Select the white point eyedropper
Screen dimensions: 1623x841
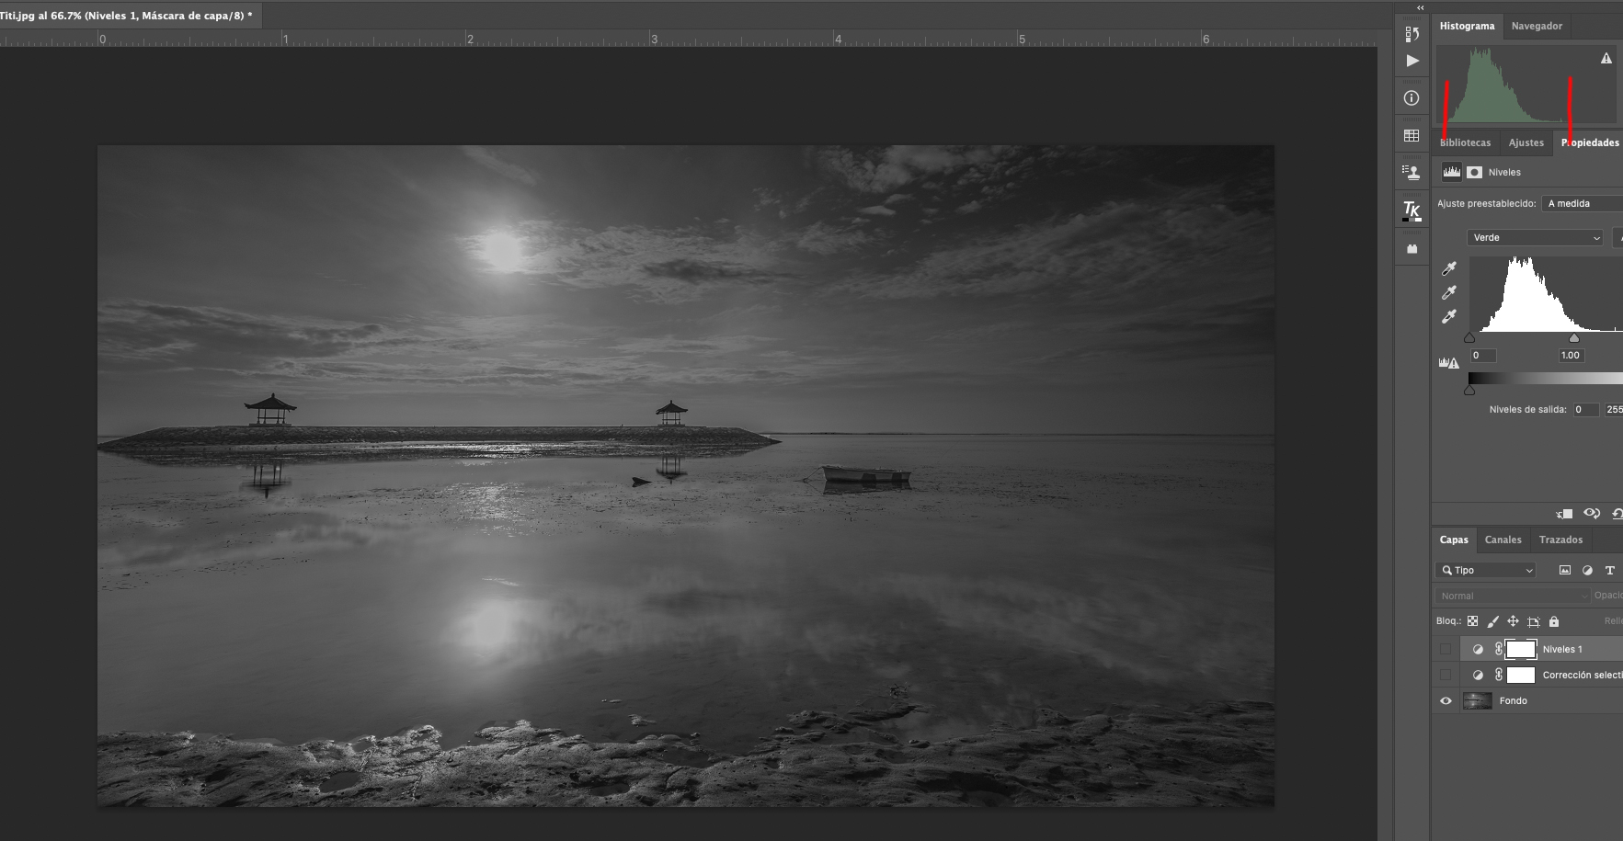(1449, 316)
